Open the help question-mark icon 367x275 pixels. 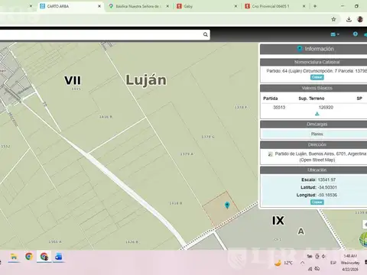pos(356,34)
